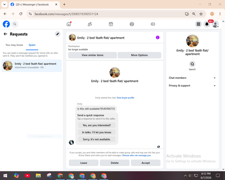Reload the page with the refresh icon

[x=21, y=14]
